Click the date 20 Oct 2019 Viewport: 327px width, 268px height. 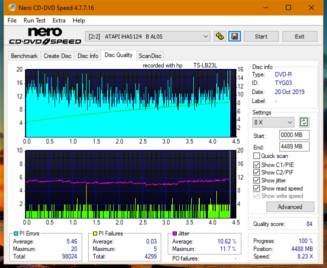click(x=289, y=92)
